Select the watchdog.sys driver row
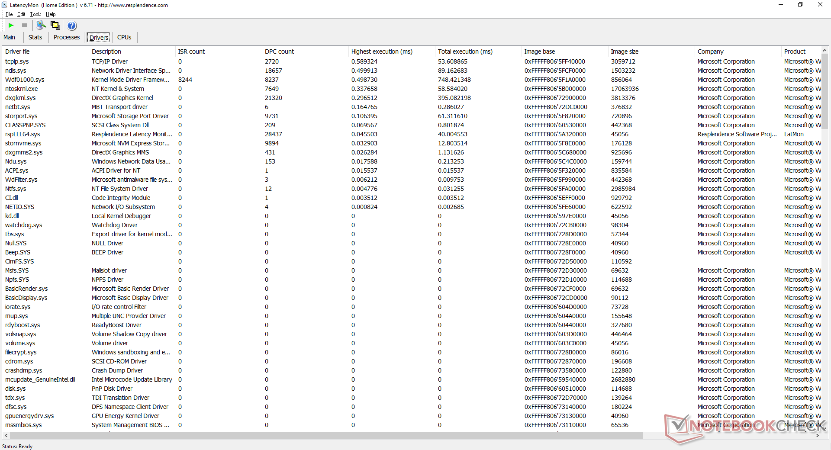 [412, 225]
